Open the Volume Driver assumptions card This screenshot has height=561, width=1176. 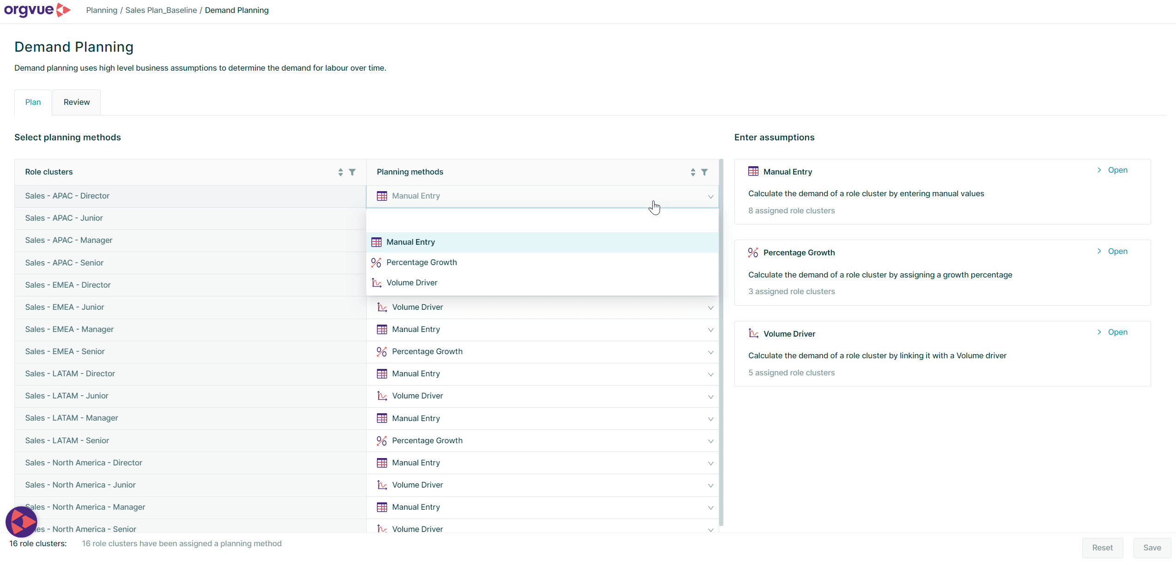pyautogui.click(x=1116, y=332)
